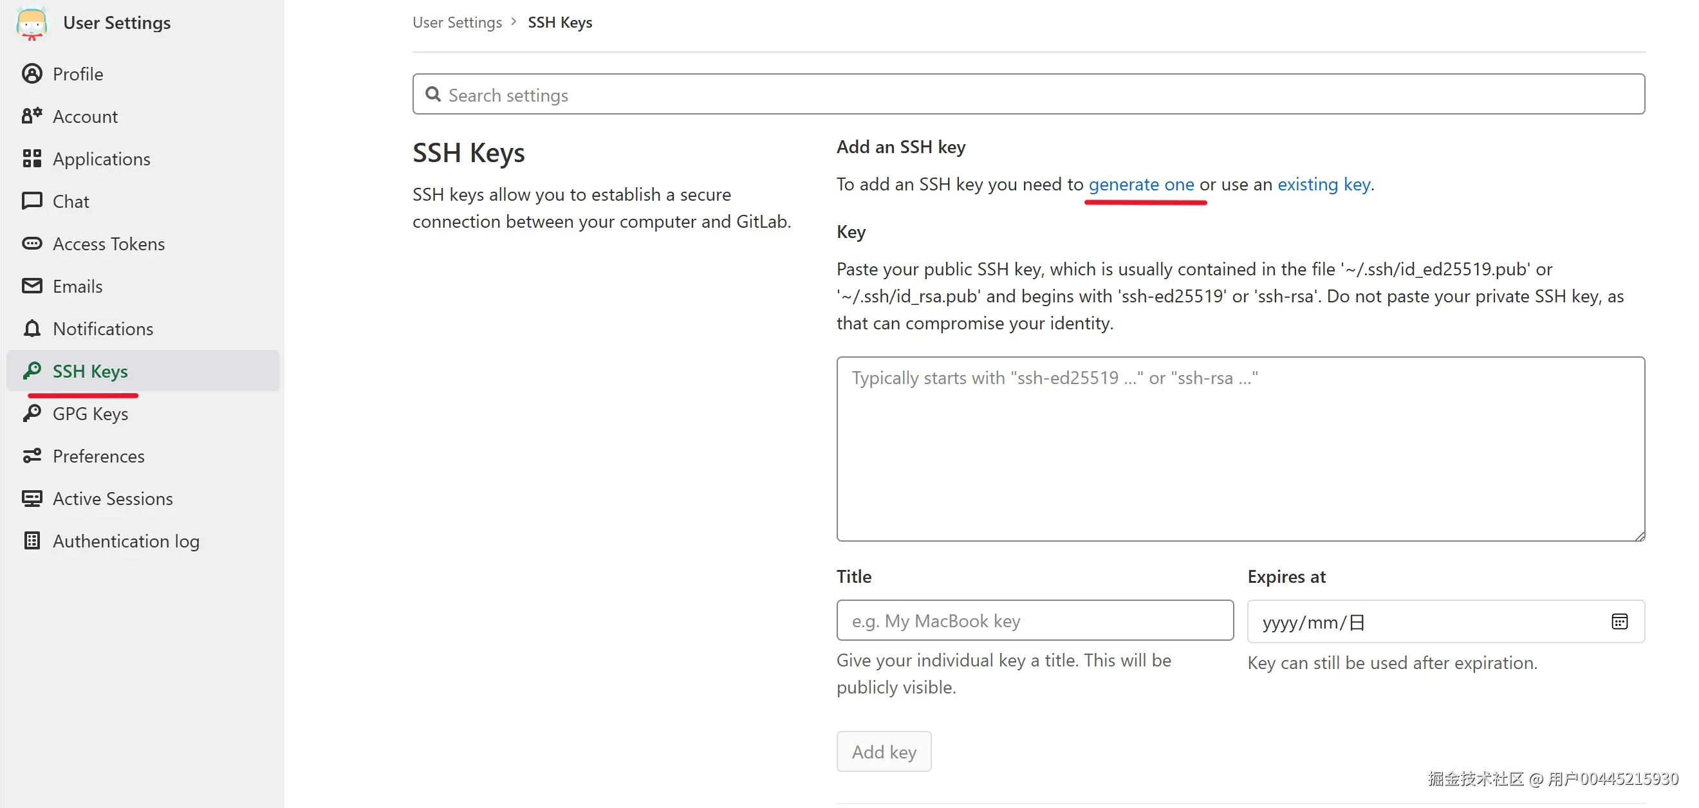This screenshot has height=808, width=1699.
Task: Click the Access Tokens icon
Action: (x=32, y=244)
